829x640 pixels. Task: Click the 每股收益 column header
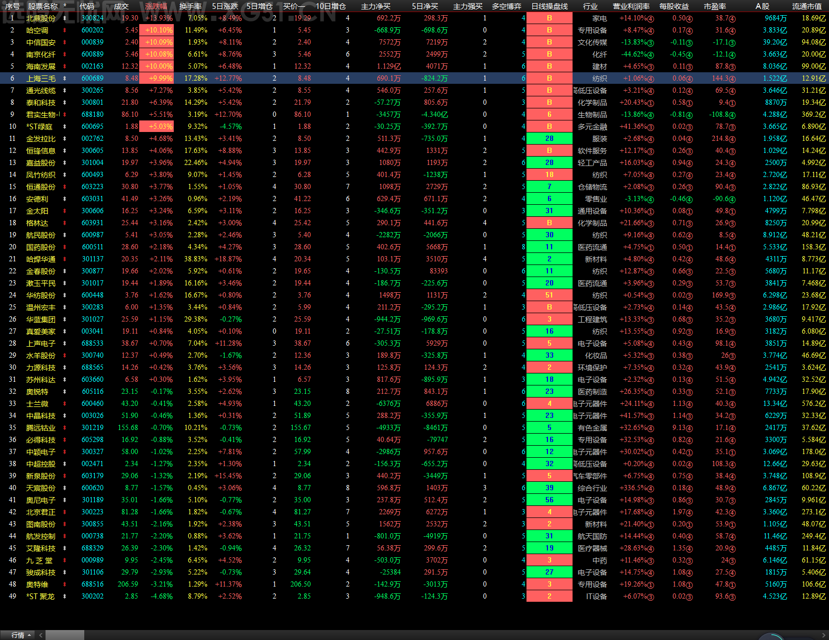point(674,6)
